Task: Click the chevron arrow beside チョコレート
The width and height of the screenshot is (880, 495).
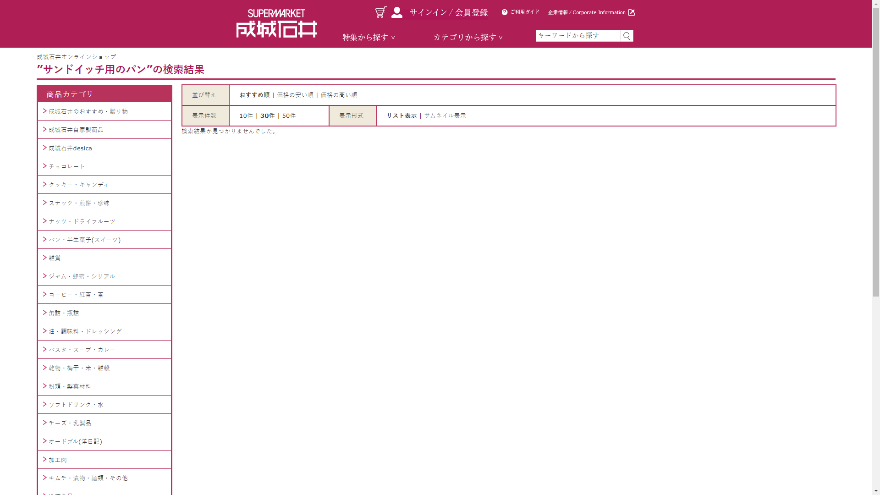Action: click(45, 166)
